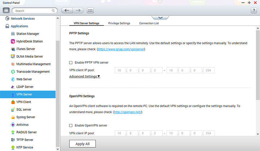Image resolution: width=260 pixels, height=151 pixels.
Task: Switch to Privilege Settings tab
Action: click(x=120, y=23)
